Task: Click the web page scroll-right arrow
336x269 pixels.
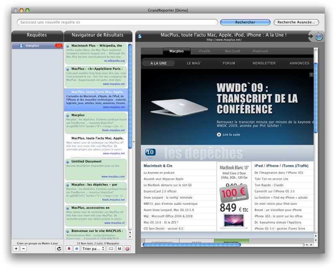Action: pyautogui.click(x=311, y=245)
